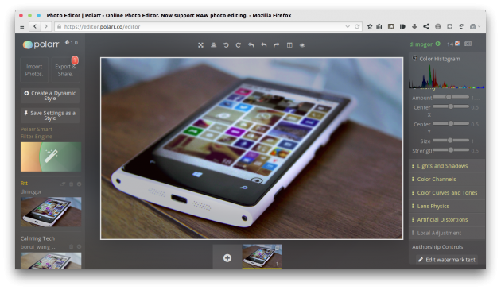Click the Authorship Controls label
501x290 pixels.
tap(437, 246)
